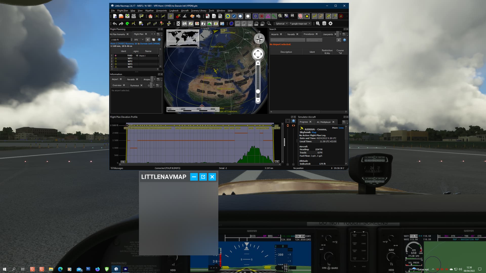Click the J airways icon

[286, 16]
